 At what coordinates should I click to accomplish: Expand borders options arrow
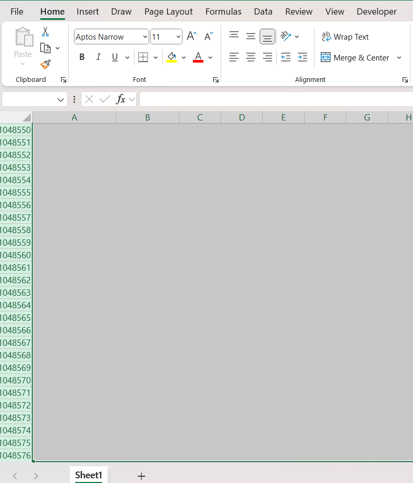(155, 57)
